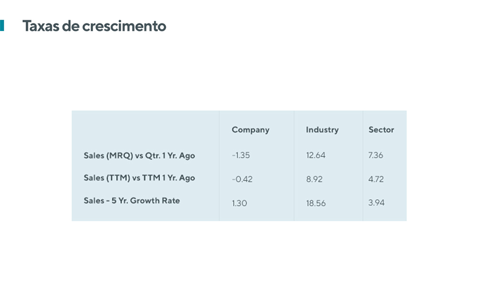Click the company TTM value -0.42

[242, 179]
